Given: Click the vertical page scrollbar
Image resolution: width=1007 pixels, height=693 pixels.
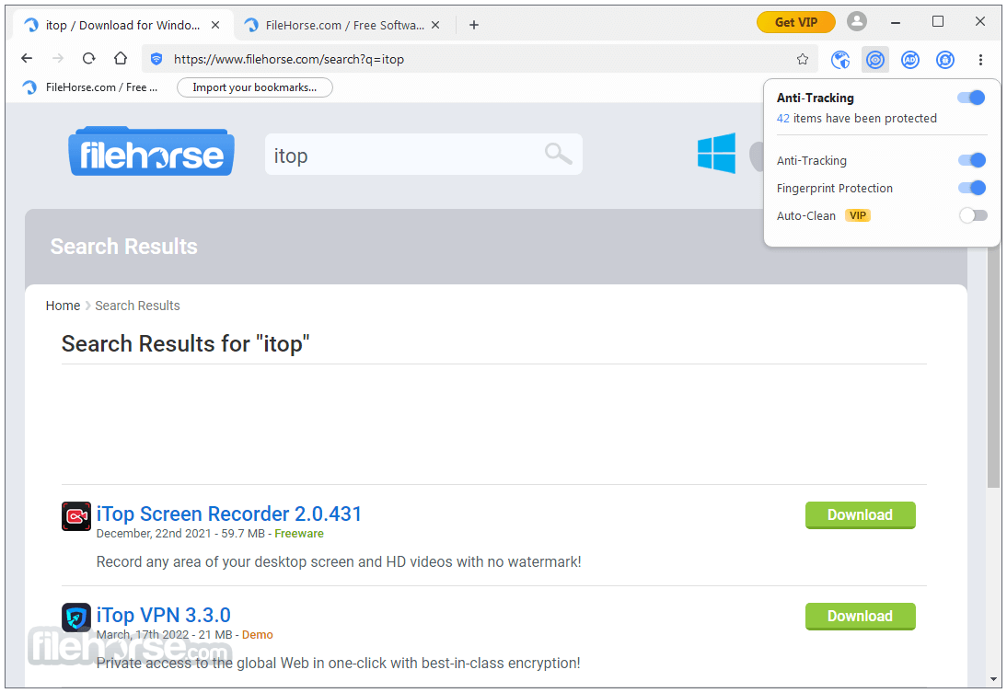Looking at the screenshot, I should pos(993,366).
